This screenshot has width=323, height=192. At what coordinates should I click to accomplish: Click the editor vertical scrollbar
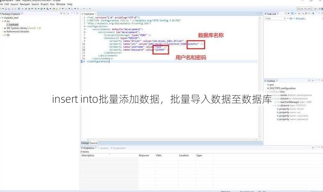[259, 77]
